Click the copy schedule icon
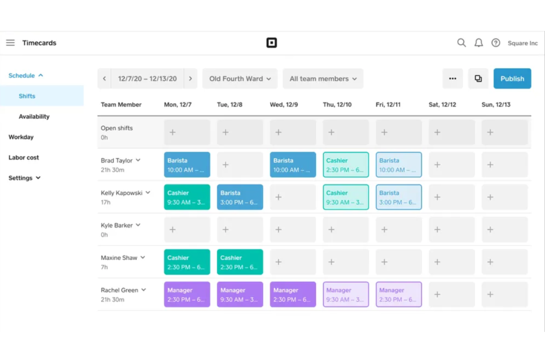The height and width of the screenshot is (363, 545). (478, 78)
